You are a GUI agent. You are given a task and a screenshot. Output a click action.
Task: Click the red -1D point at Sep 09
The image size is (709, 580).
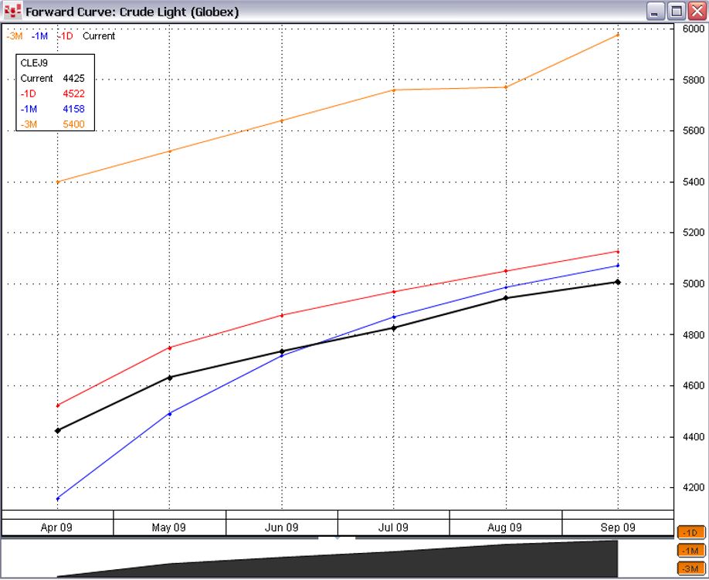(x=618, y=252)
